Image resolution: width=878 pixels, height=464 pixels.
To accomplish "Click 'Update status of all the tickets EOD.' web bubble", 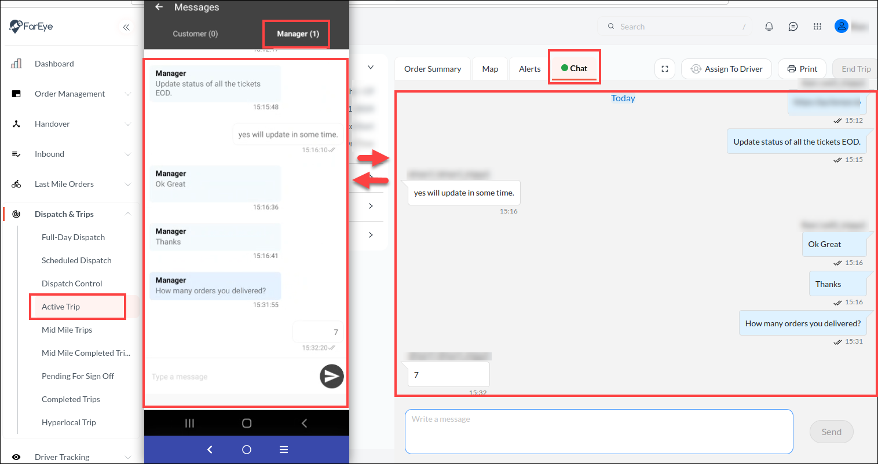I will tap(797, 142).
